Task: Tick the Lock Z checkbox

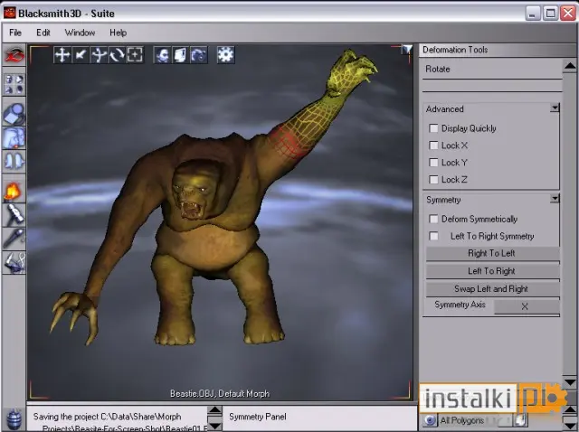Action: 433,180
